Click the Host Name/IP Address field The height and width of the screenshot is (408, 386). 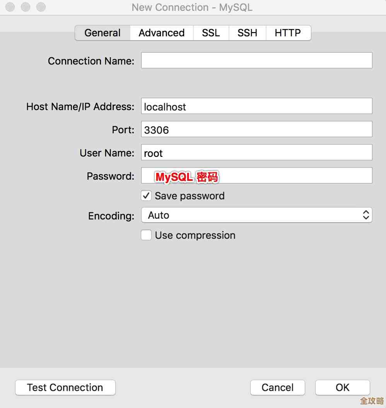click(256, 106)
